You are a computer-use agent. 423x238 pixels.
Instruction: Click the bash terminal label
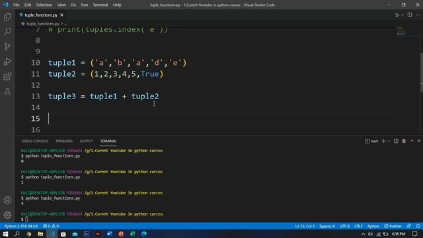(x=371, y=141)
